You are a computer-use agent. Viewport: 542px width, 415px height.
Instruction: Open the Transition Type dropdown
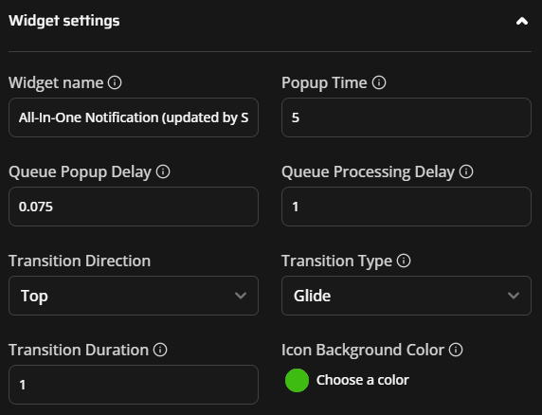(406, 296)
